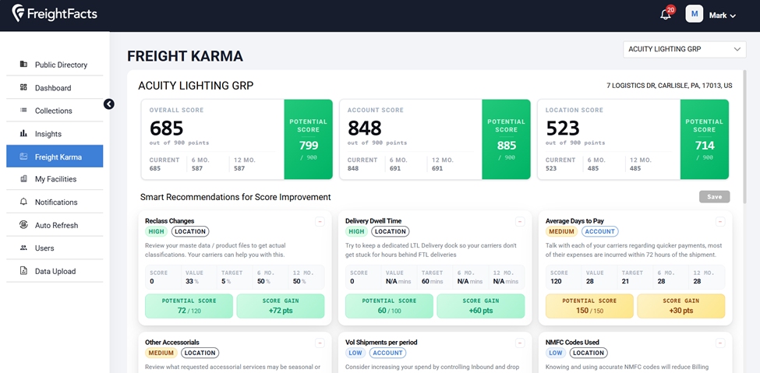This screenshot has height=373, width=760.
Task: Click the Insights bar chart icon
Action: (23, 134)
